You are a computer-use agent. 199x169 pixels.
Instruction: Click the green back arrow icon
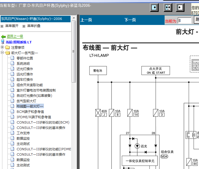point(3,37)
